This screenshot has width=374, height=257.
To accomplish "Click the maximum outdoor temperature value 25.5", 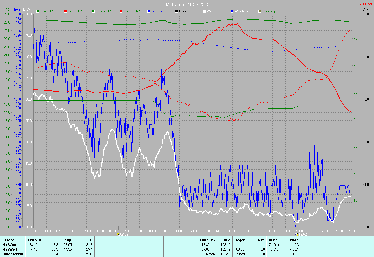I will pyautogui.click(x=55, y=249).
